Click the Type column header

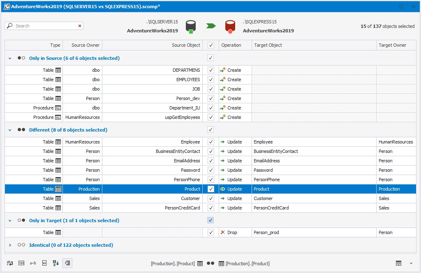point(34,45)
